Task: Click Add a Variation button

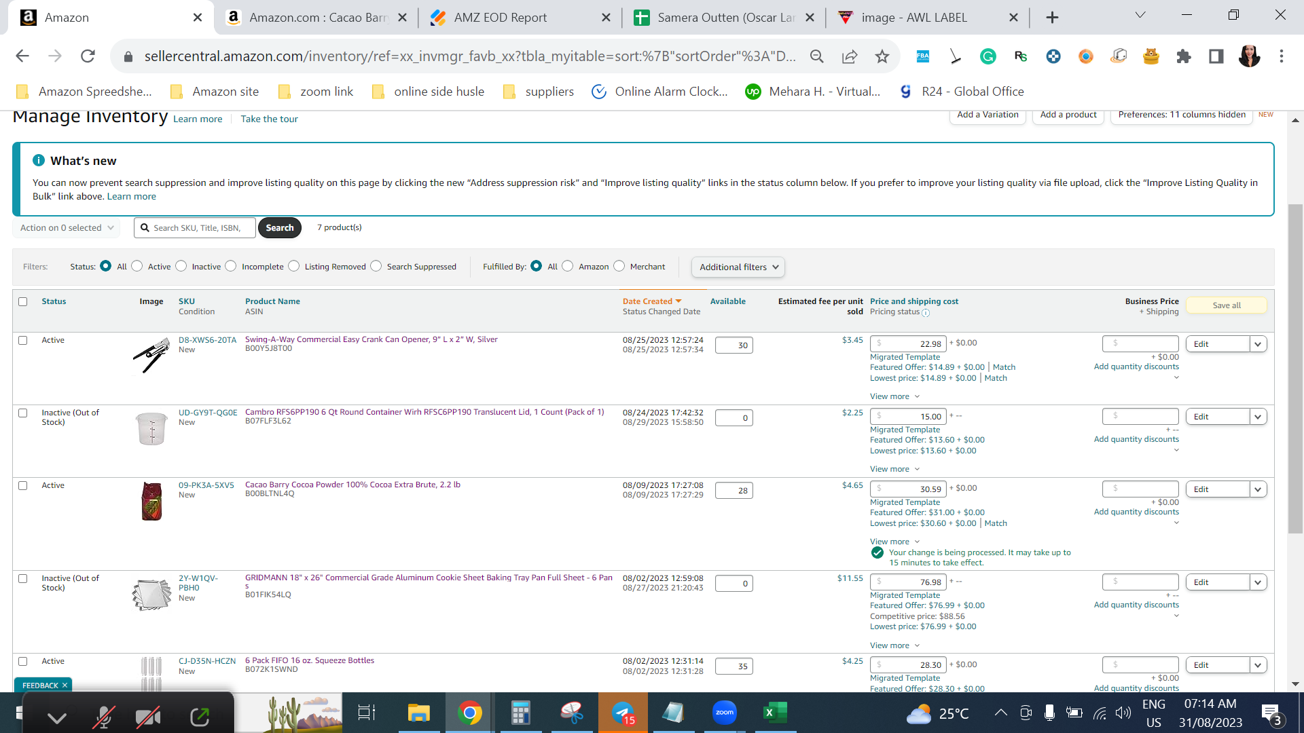Action: [x=988, y=115]
